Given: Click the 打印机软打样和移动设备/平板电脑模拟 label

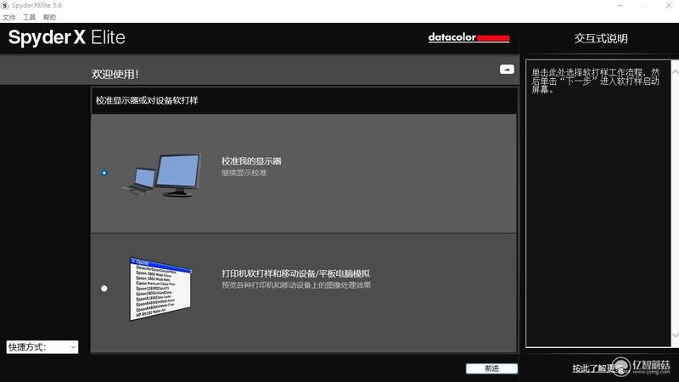Looking at the screenshot, I should click(295, 273).
